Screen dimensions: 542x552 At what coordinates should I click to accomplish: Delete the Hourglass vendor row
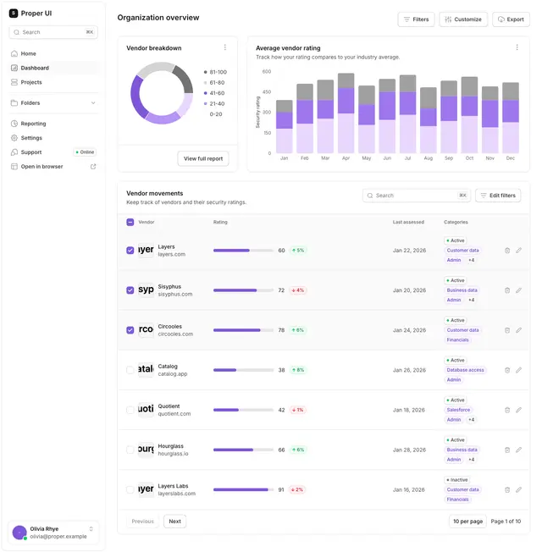[x=507, y=450]
